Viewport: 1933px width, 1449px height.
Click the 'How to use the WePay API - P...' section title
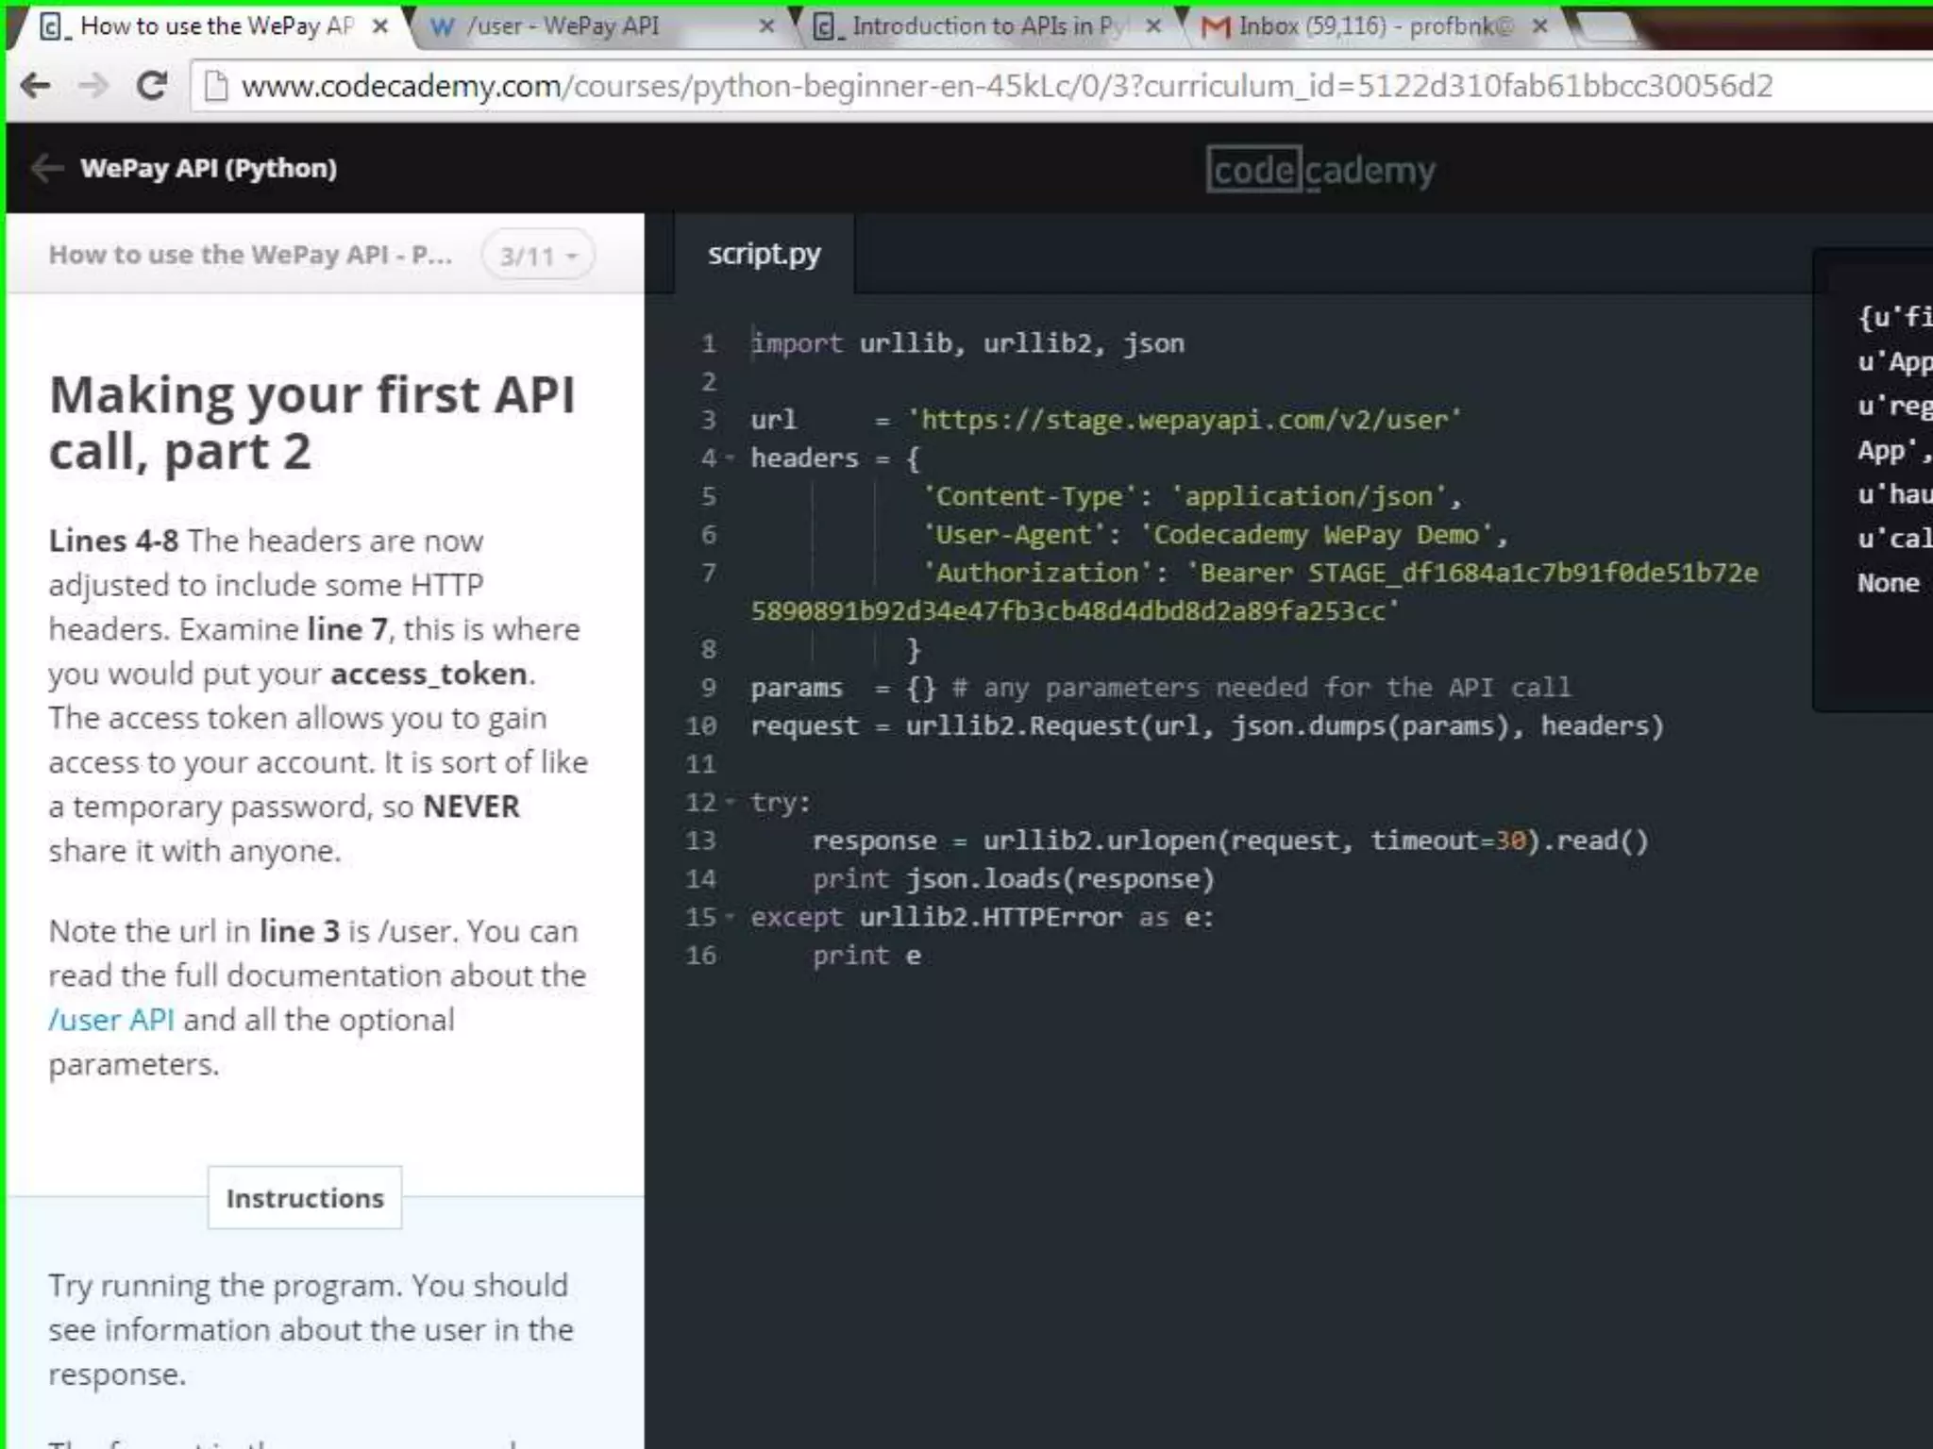point(251,255)
